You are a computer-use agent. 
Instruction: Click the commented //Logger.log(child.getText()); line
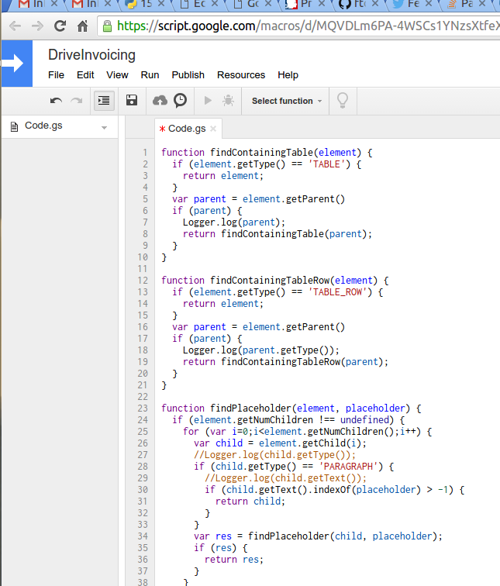(285, 478)
